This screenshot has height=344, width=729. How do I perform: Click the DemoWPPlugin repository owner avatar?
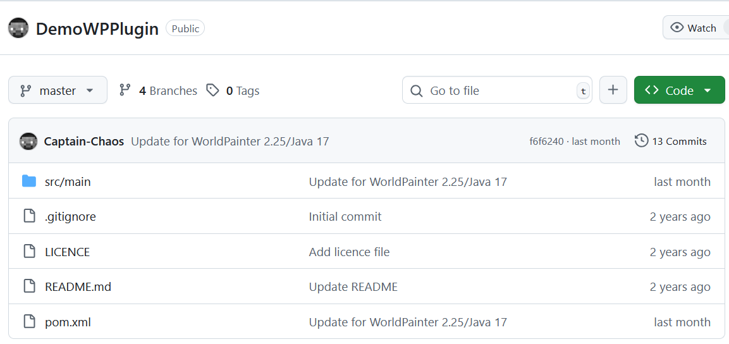click(x=18, y=28)
